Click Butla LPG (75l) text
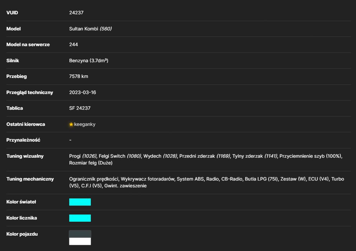356x251 pixels. coord(261,179)
